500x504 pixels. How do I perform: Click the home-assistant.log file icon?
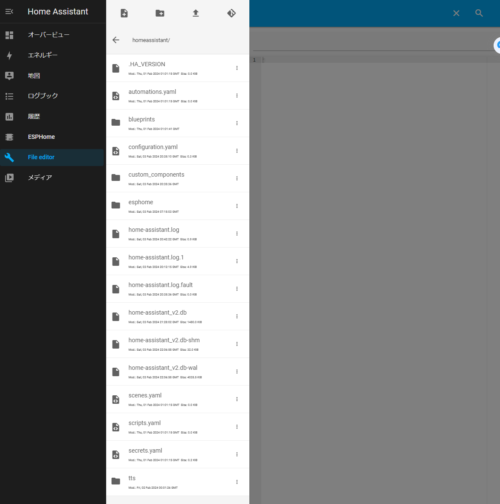[116, 234]
